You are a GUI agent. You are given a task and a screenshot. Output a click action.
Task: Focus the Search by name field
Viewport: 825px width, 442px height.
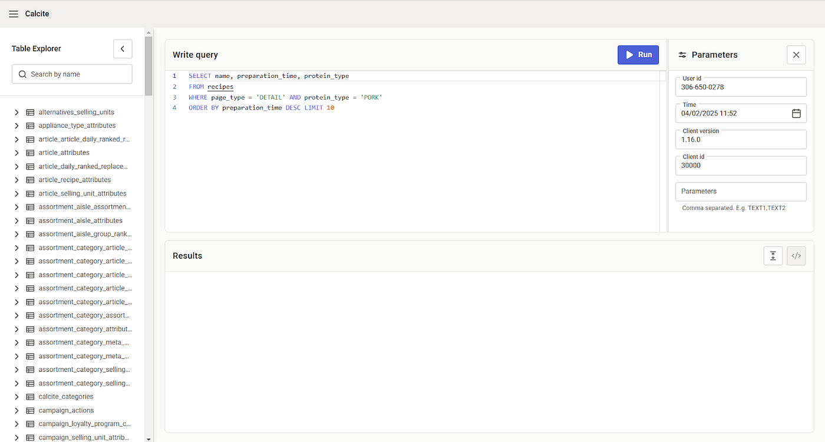point(72,74)
